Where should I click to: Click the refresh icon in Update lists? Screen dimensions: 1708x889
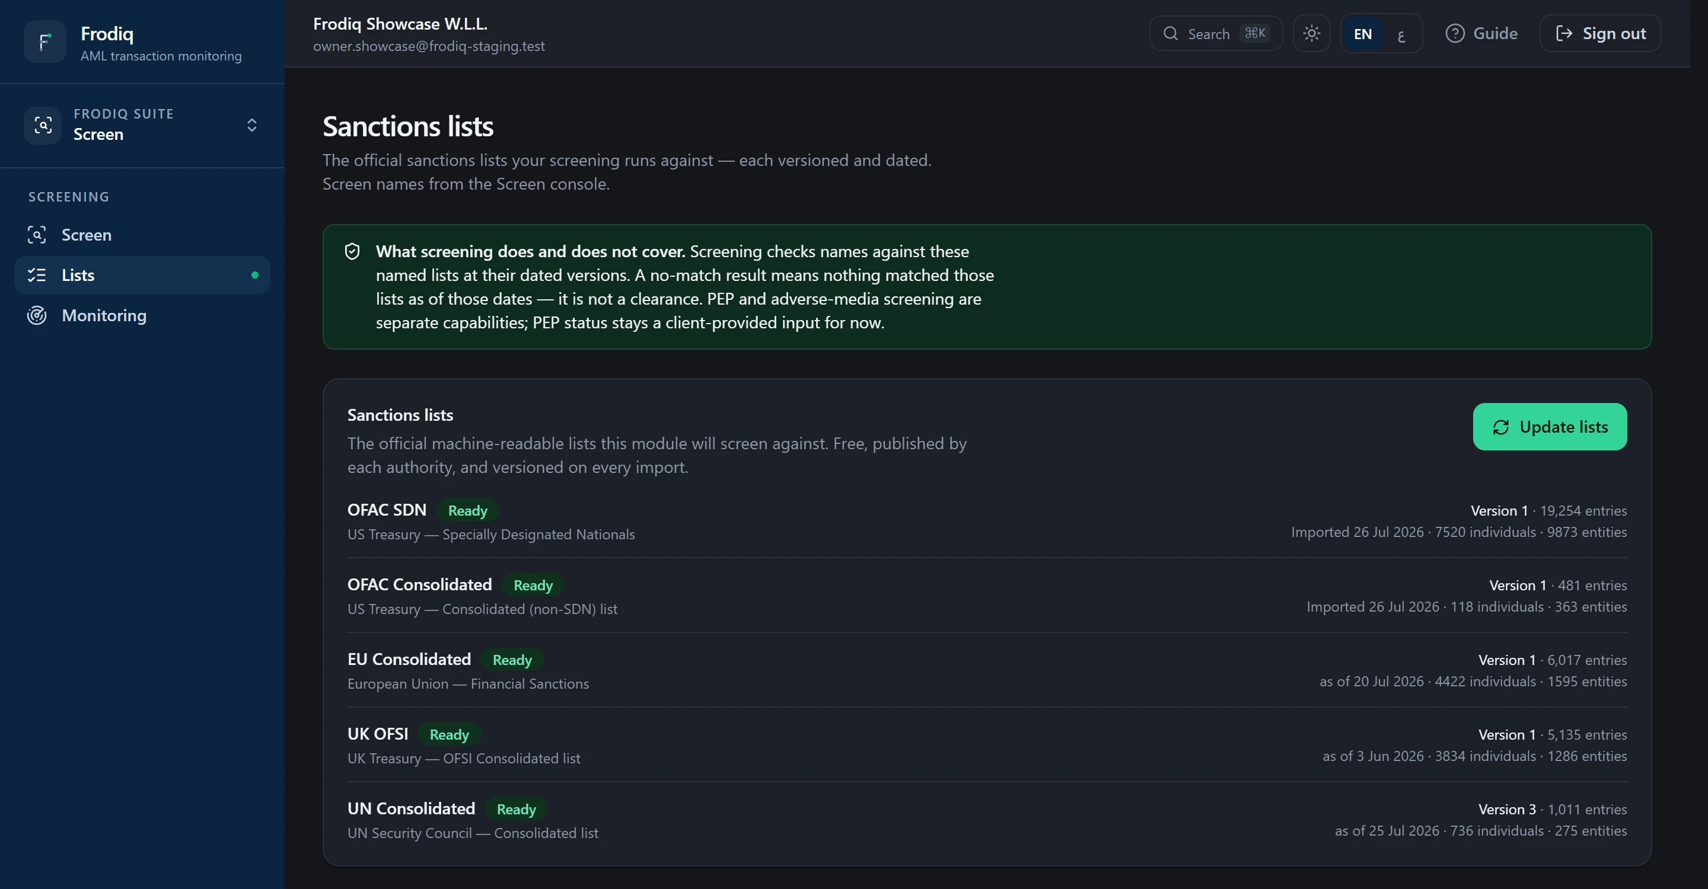point(1500,427)
